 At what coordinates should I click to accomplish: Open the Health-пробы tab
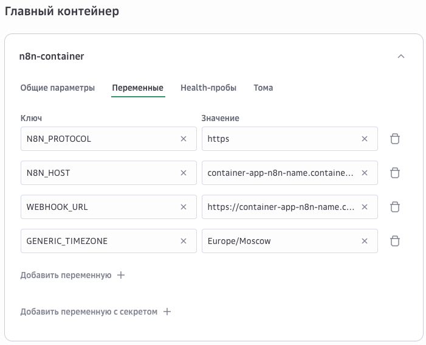click(x=208, y=88)
